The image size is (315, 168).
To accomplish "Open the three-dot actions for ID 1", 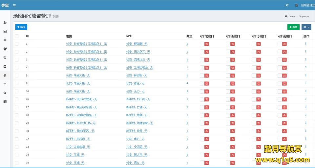I will click(306, 43).
